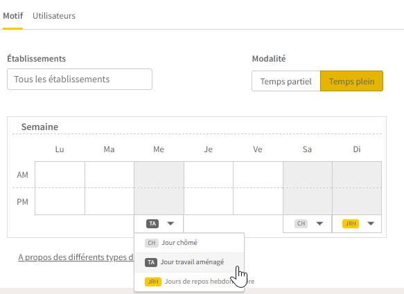The height and width of the screenshot is (294, 404).
Task: Click the JRH badge under Sunday column
Action: (351, 223)
